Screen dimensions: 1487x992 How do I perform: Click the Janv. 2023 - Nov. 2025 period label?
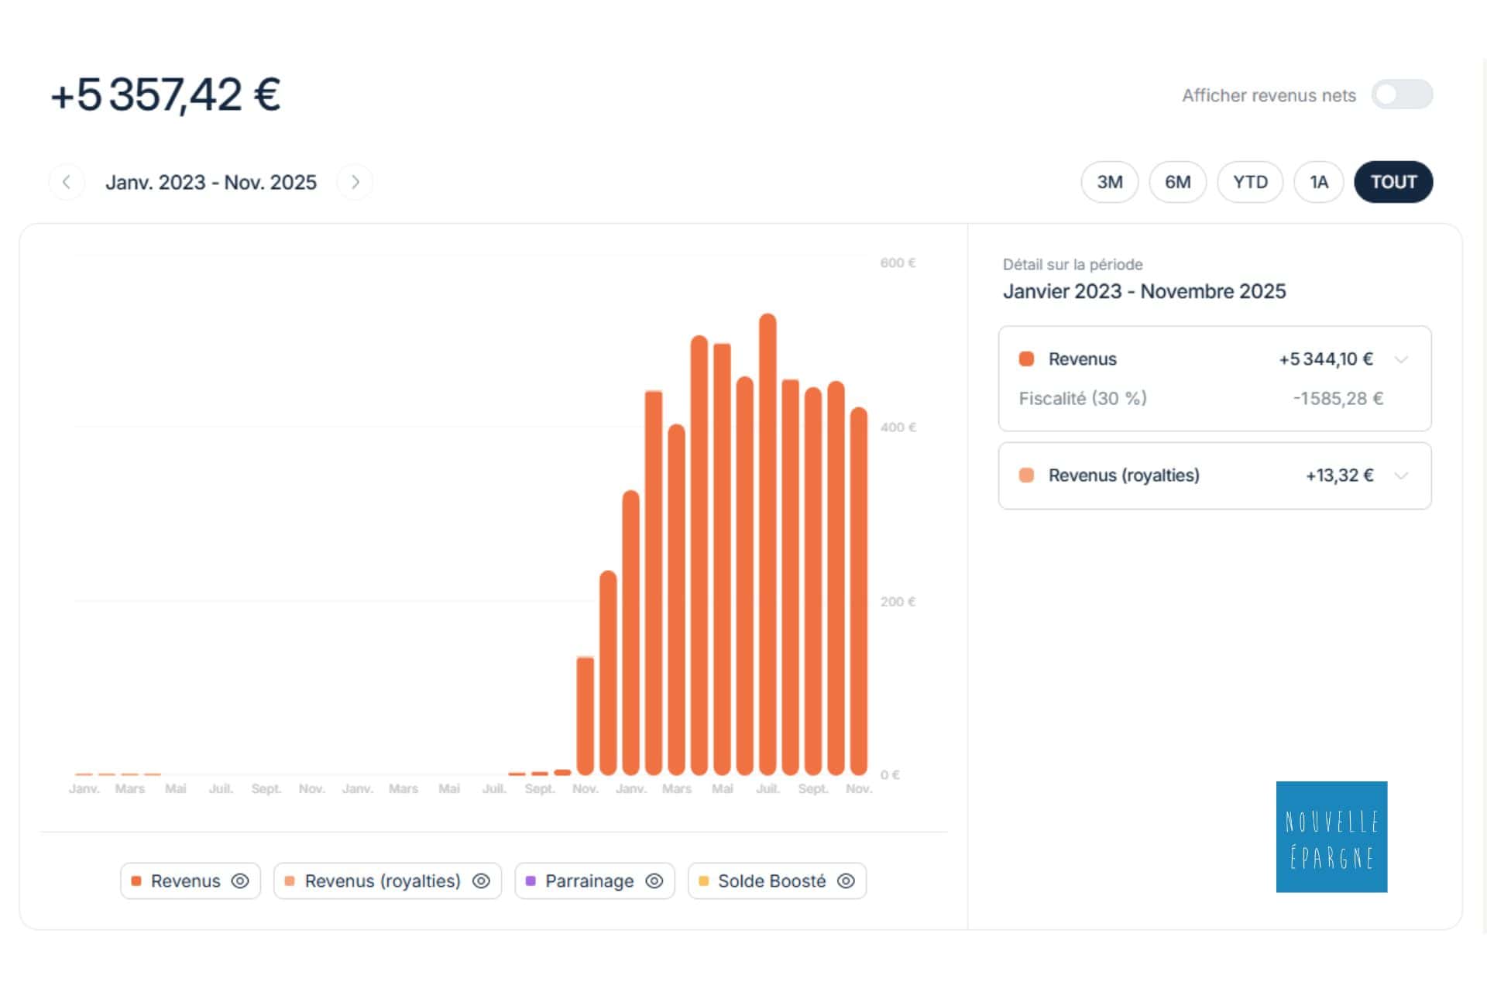click(x=211, y=181)
